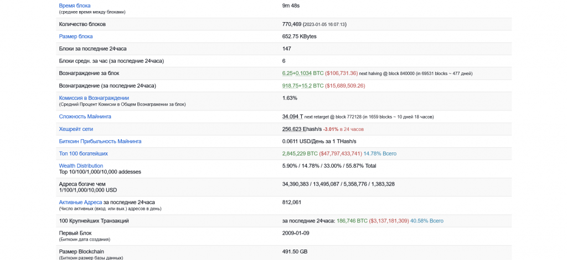Image resolution: width=567 pixels, height=260 pixels.
Task: Follow the Сложность Майнинга link
Action: click(x=85, y=116)
